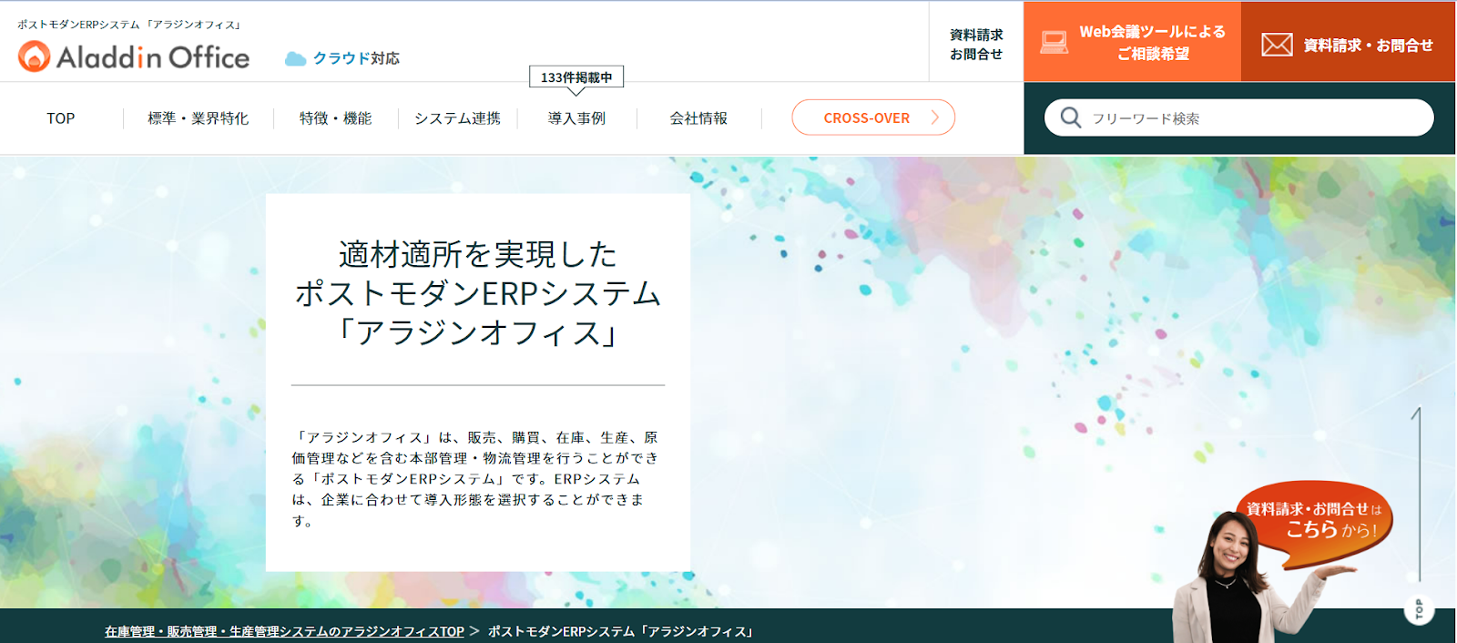Click the small ポストモダンERPシステム tagline above the logo

click(129, 25)
